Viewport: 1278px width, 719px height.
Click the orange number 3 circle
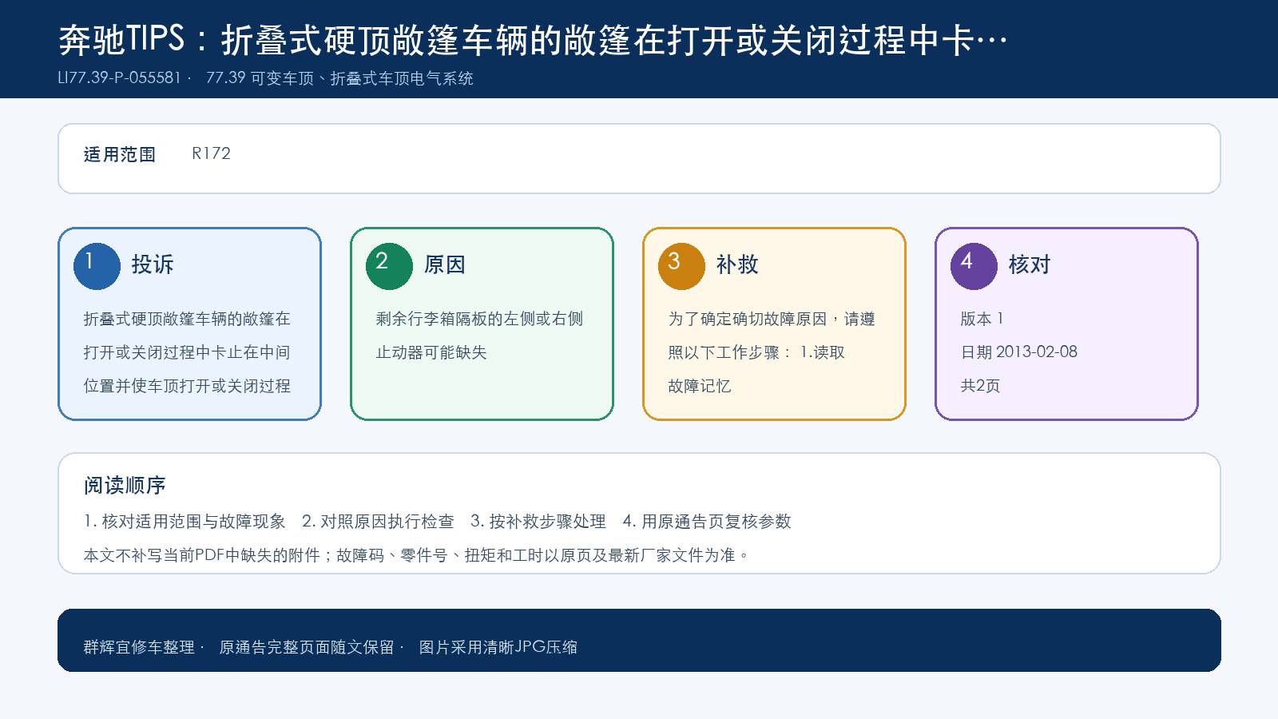click(x=681, y=266)
